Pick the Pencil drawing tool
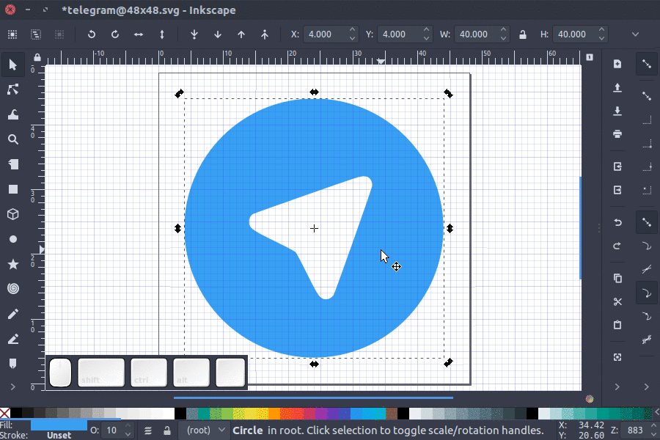Viewport: 660px width, 440px height. tap(12, 313)
